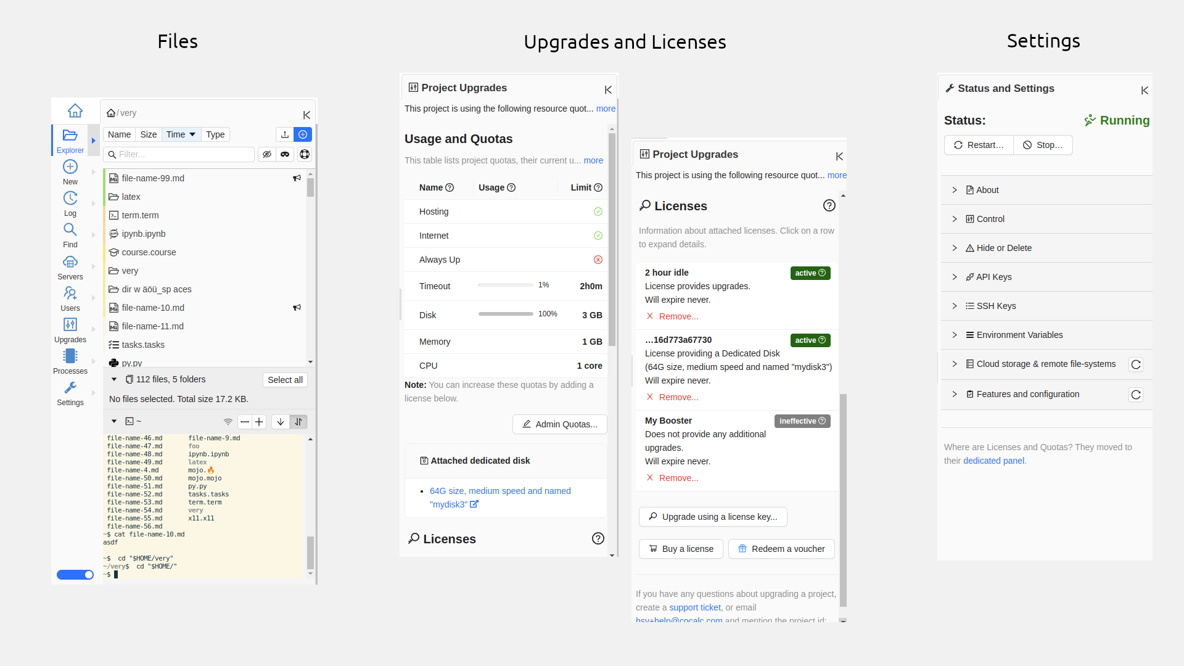Click the lifebuoy help icon
The width and height of the screenshot is (1184, 666).
[305, 154]
